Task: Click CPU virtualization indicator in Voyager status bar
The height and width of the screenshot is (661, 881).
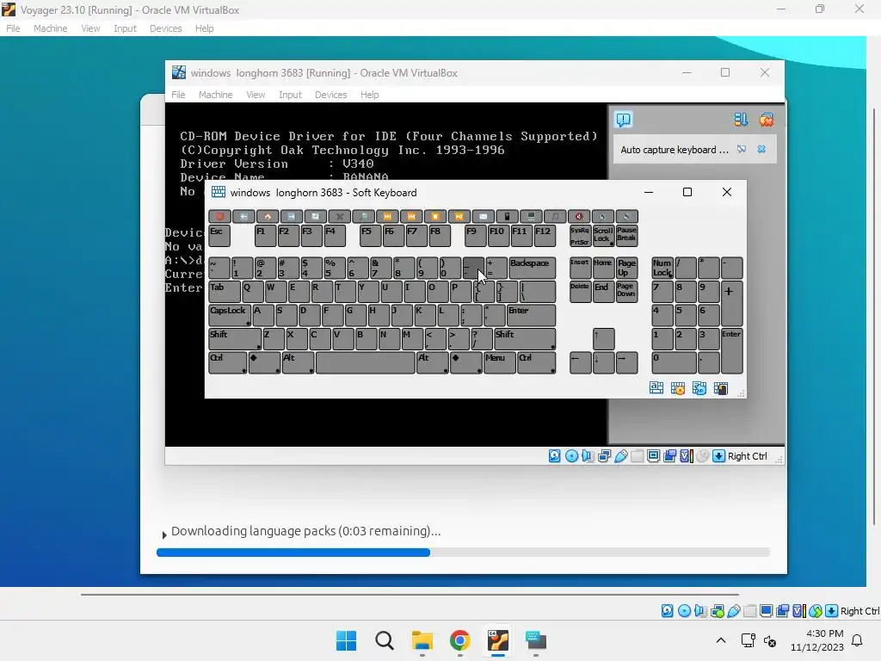Action: tap(799, 611)
